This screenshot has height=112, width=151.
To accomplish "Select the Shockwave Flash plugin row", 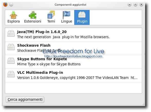I will click(x=73, y=48).
